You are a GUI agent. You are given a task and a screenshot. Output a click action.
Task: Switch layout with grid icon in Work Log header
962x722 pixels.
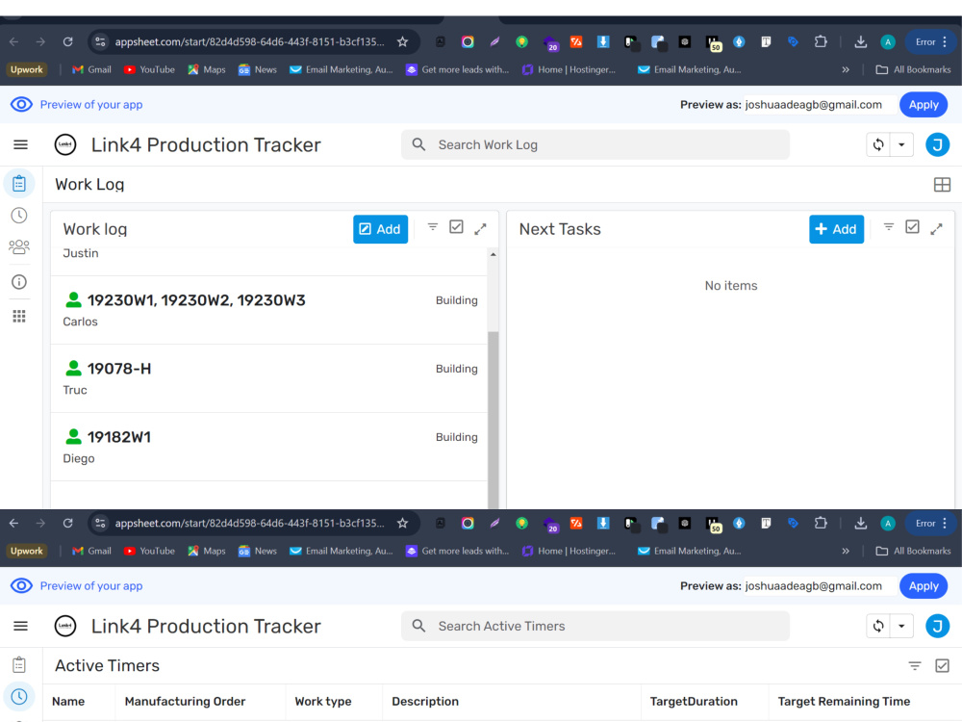pos(942,184)
